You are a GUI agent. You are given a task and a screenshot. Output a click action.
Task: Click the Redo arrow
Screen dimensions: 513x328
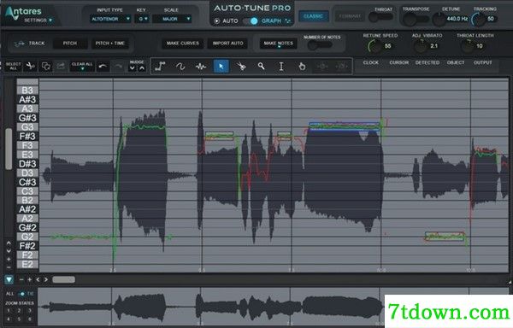point(119,67)
